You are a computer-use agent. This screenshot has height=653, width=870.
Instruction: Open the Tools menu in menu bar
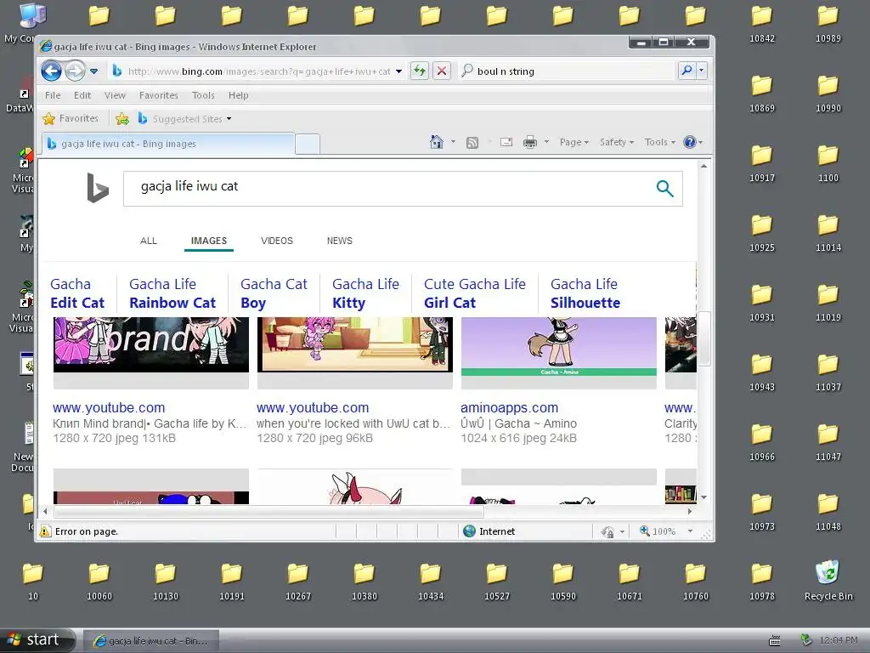[203, 95]
